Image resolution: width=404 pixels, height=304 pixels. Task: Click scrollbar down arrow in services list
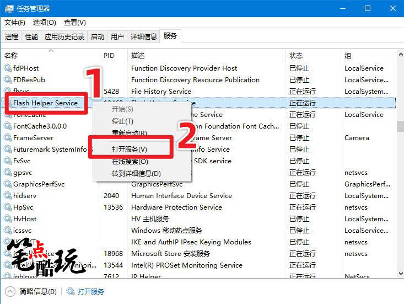(x=400, y=273)
